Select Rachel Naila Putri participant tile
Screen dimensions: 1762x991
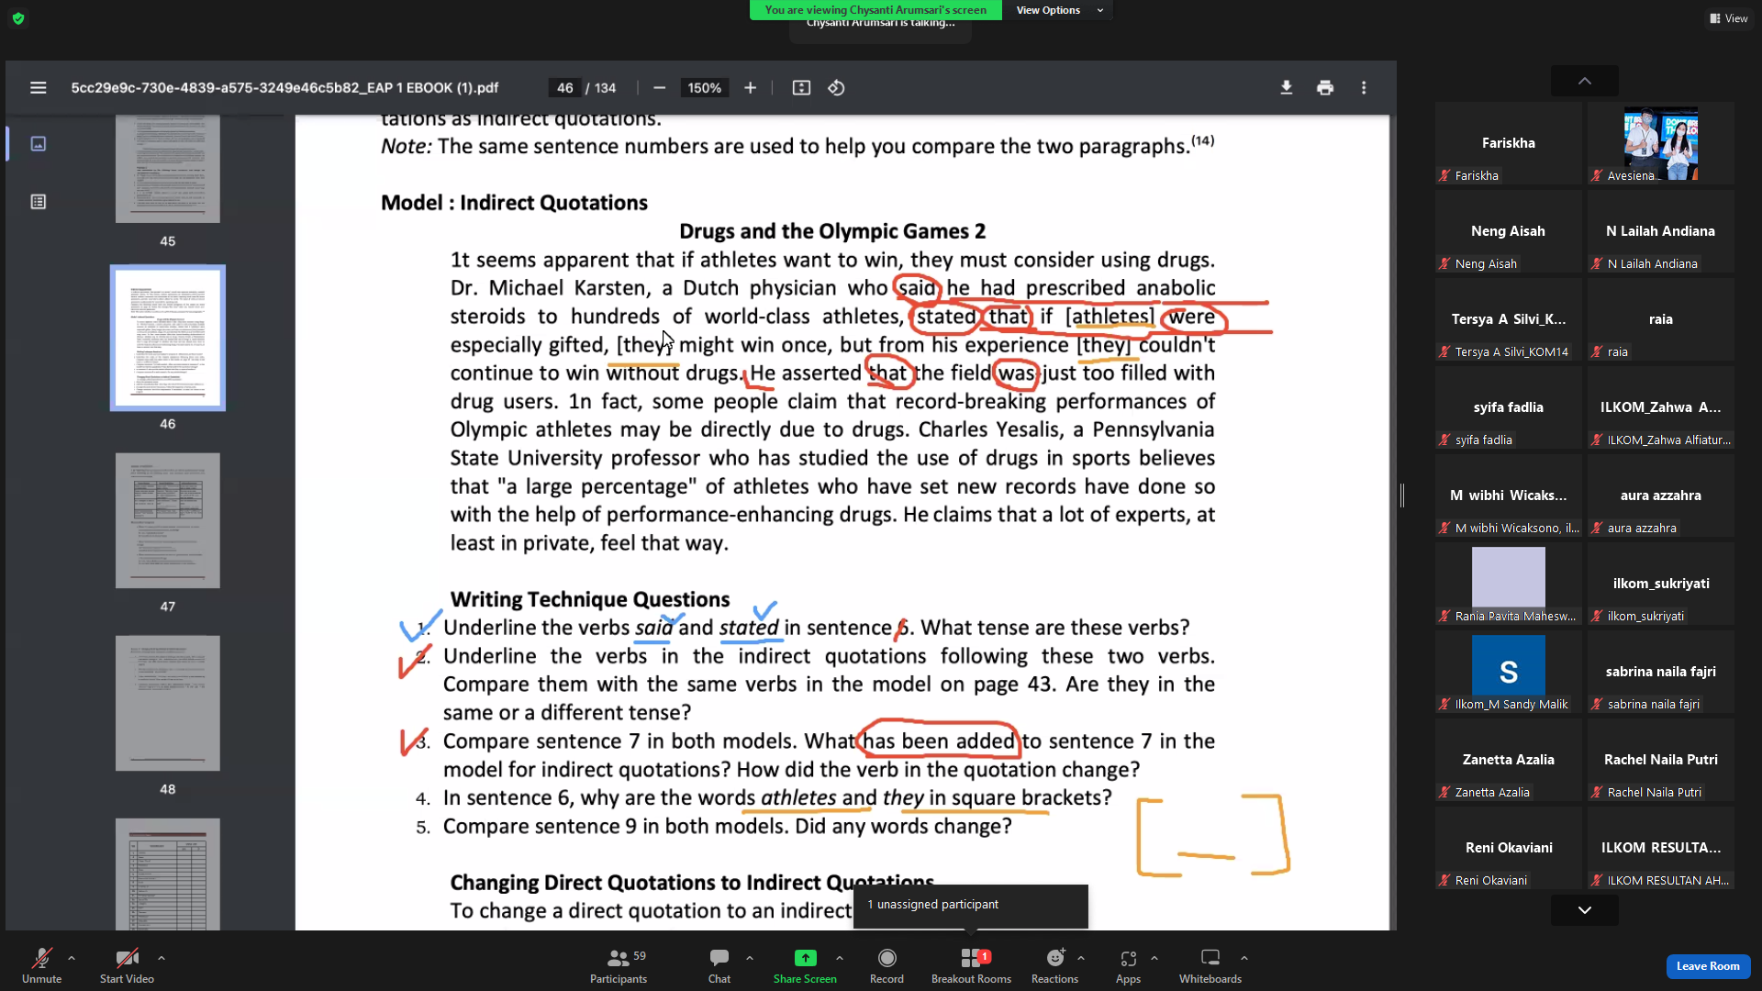tap(1660, 760)
